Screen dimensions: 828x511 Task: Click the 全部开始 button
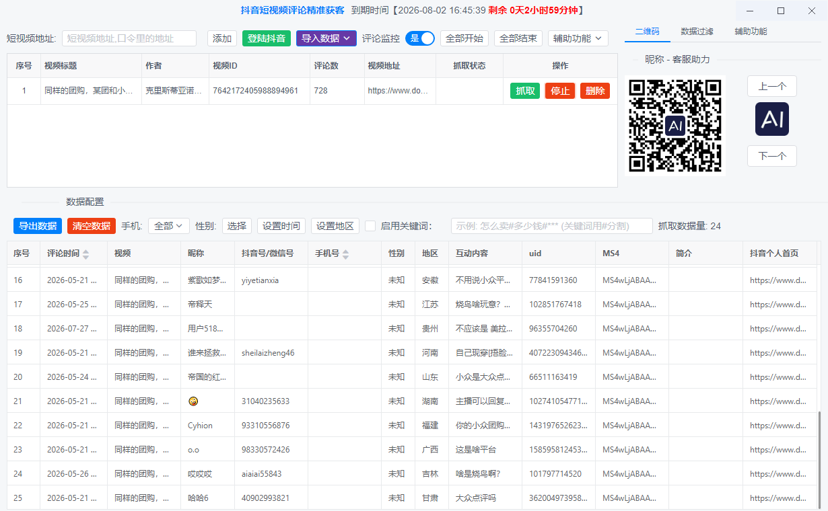click(464, 38)
